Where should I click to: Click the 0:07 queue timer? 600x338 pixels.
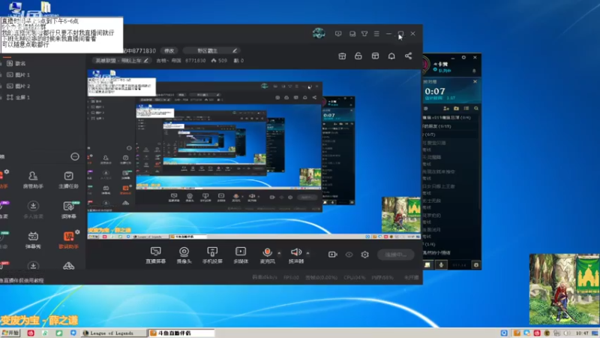(x=435, y=92)
